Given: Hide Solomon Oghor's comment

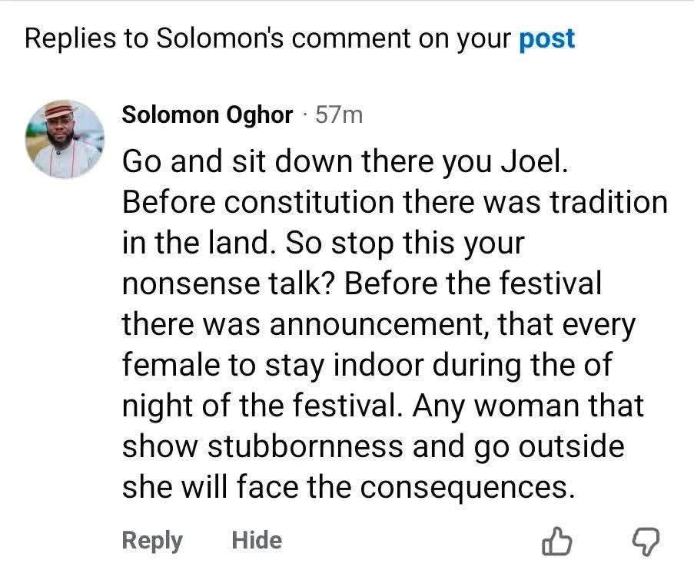Looking at the screenshot, I should 257,541.
